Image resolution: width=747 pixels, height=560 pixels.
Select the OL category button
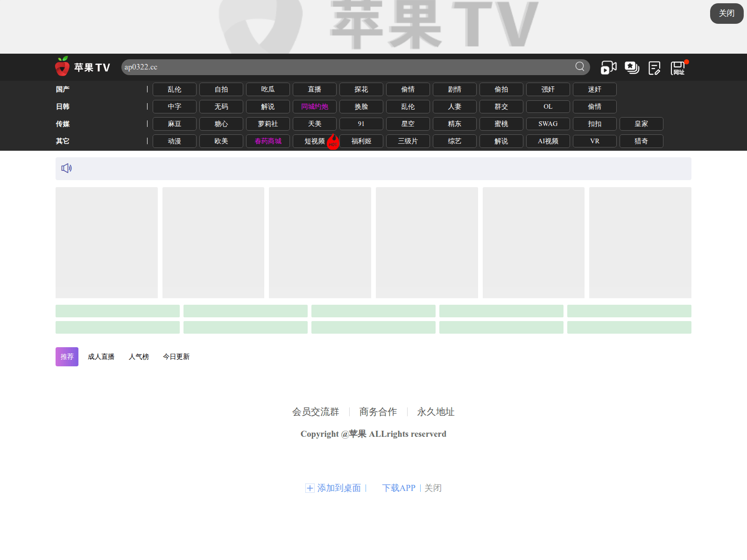(548, 106)
